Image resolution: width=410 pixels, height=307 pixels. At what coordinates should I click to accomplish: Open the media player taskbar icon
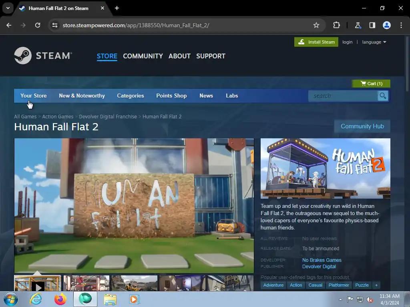point(135,299)
